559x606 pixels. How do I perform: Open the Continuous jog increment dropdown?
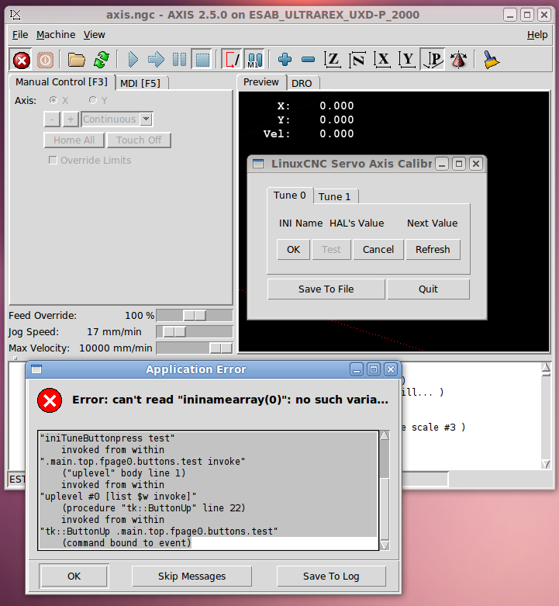pyautogui.click(x=146, y=119)
